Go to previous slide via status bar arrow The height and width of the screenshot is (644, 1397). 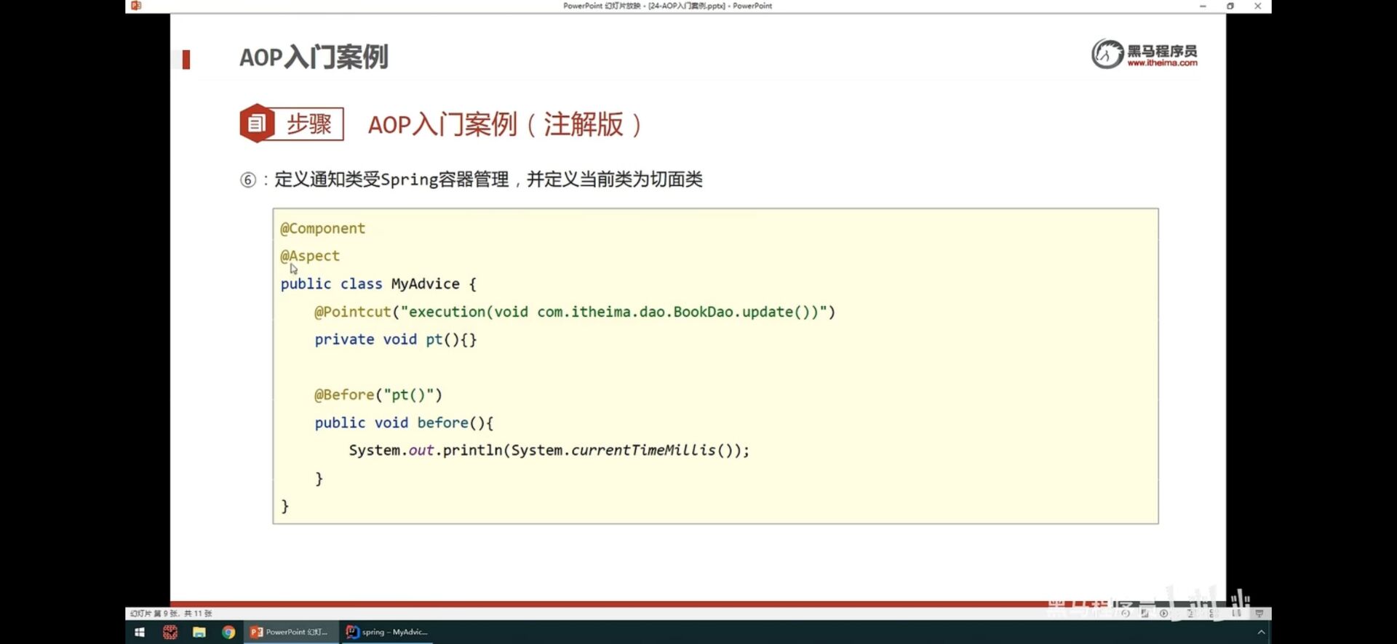point(1126,613)
